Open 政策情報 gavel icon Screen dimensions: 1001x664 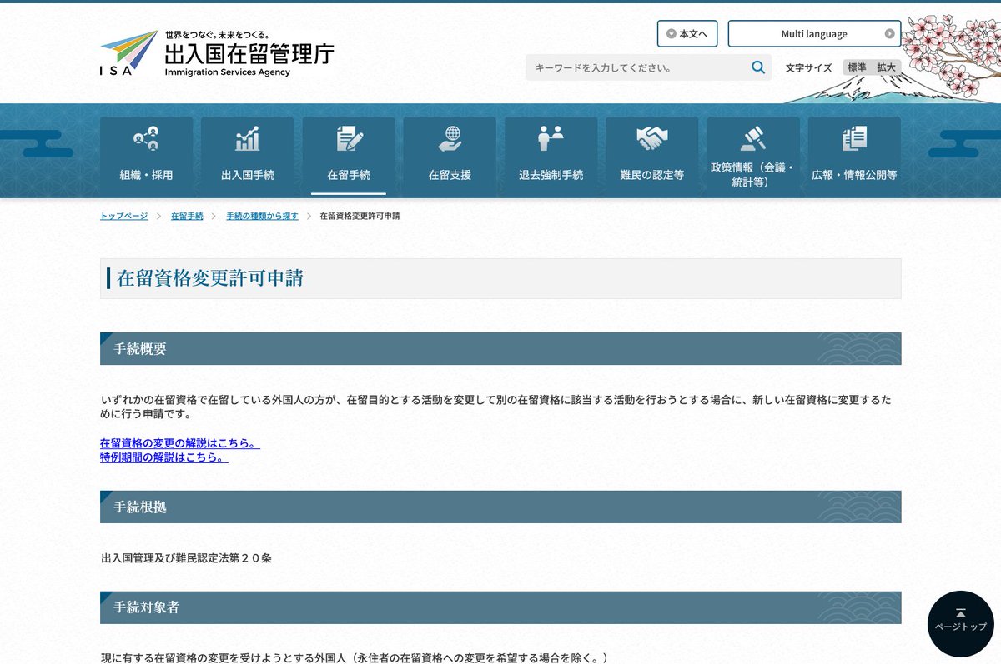pyautogui.click(x=753, y=139)
